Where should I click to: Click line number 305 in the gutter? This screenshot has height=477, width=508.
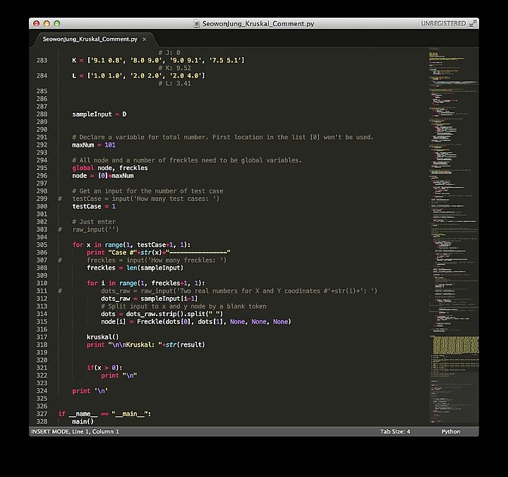pyautogui.click(x=42, y=245)
